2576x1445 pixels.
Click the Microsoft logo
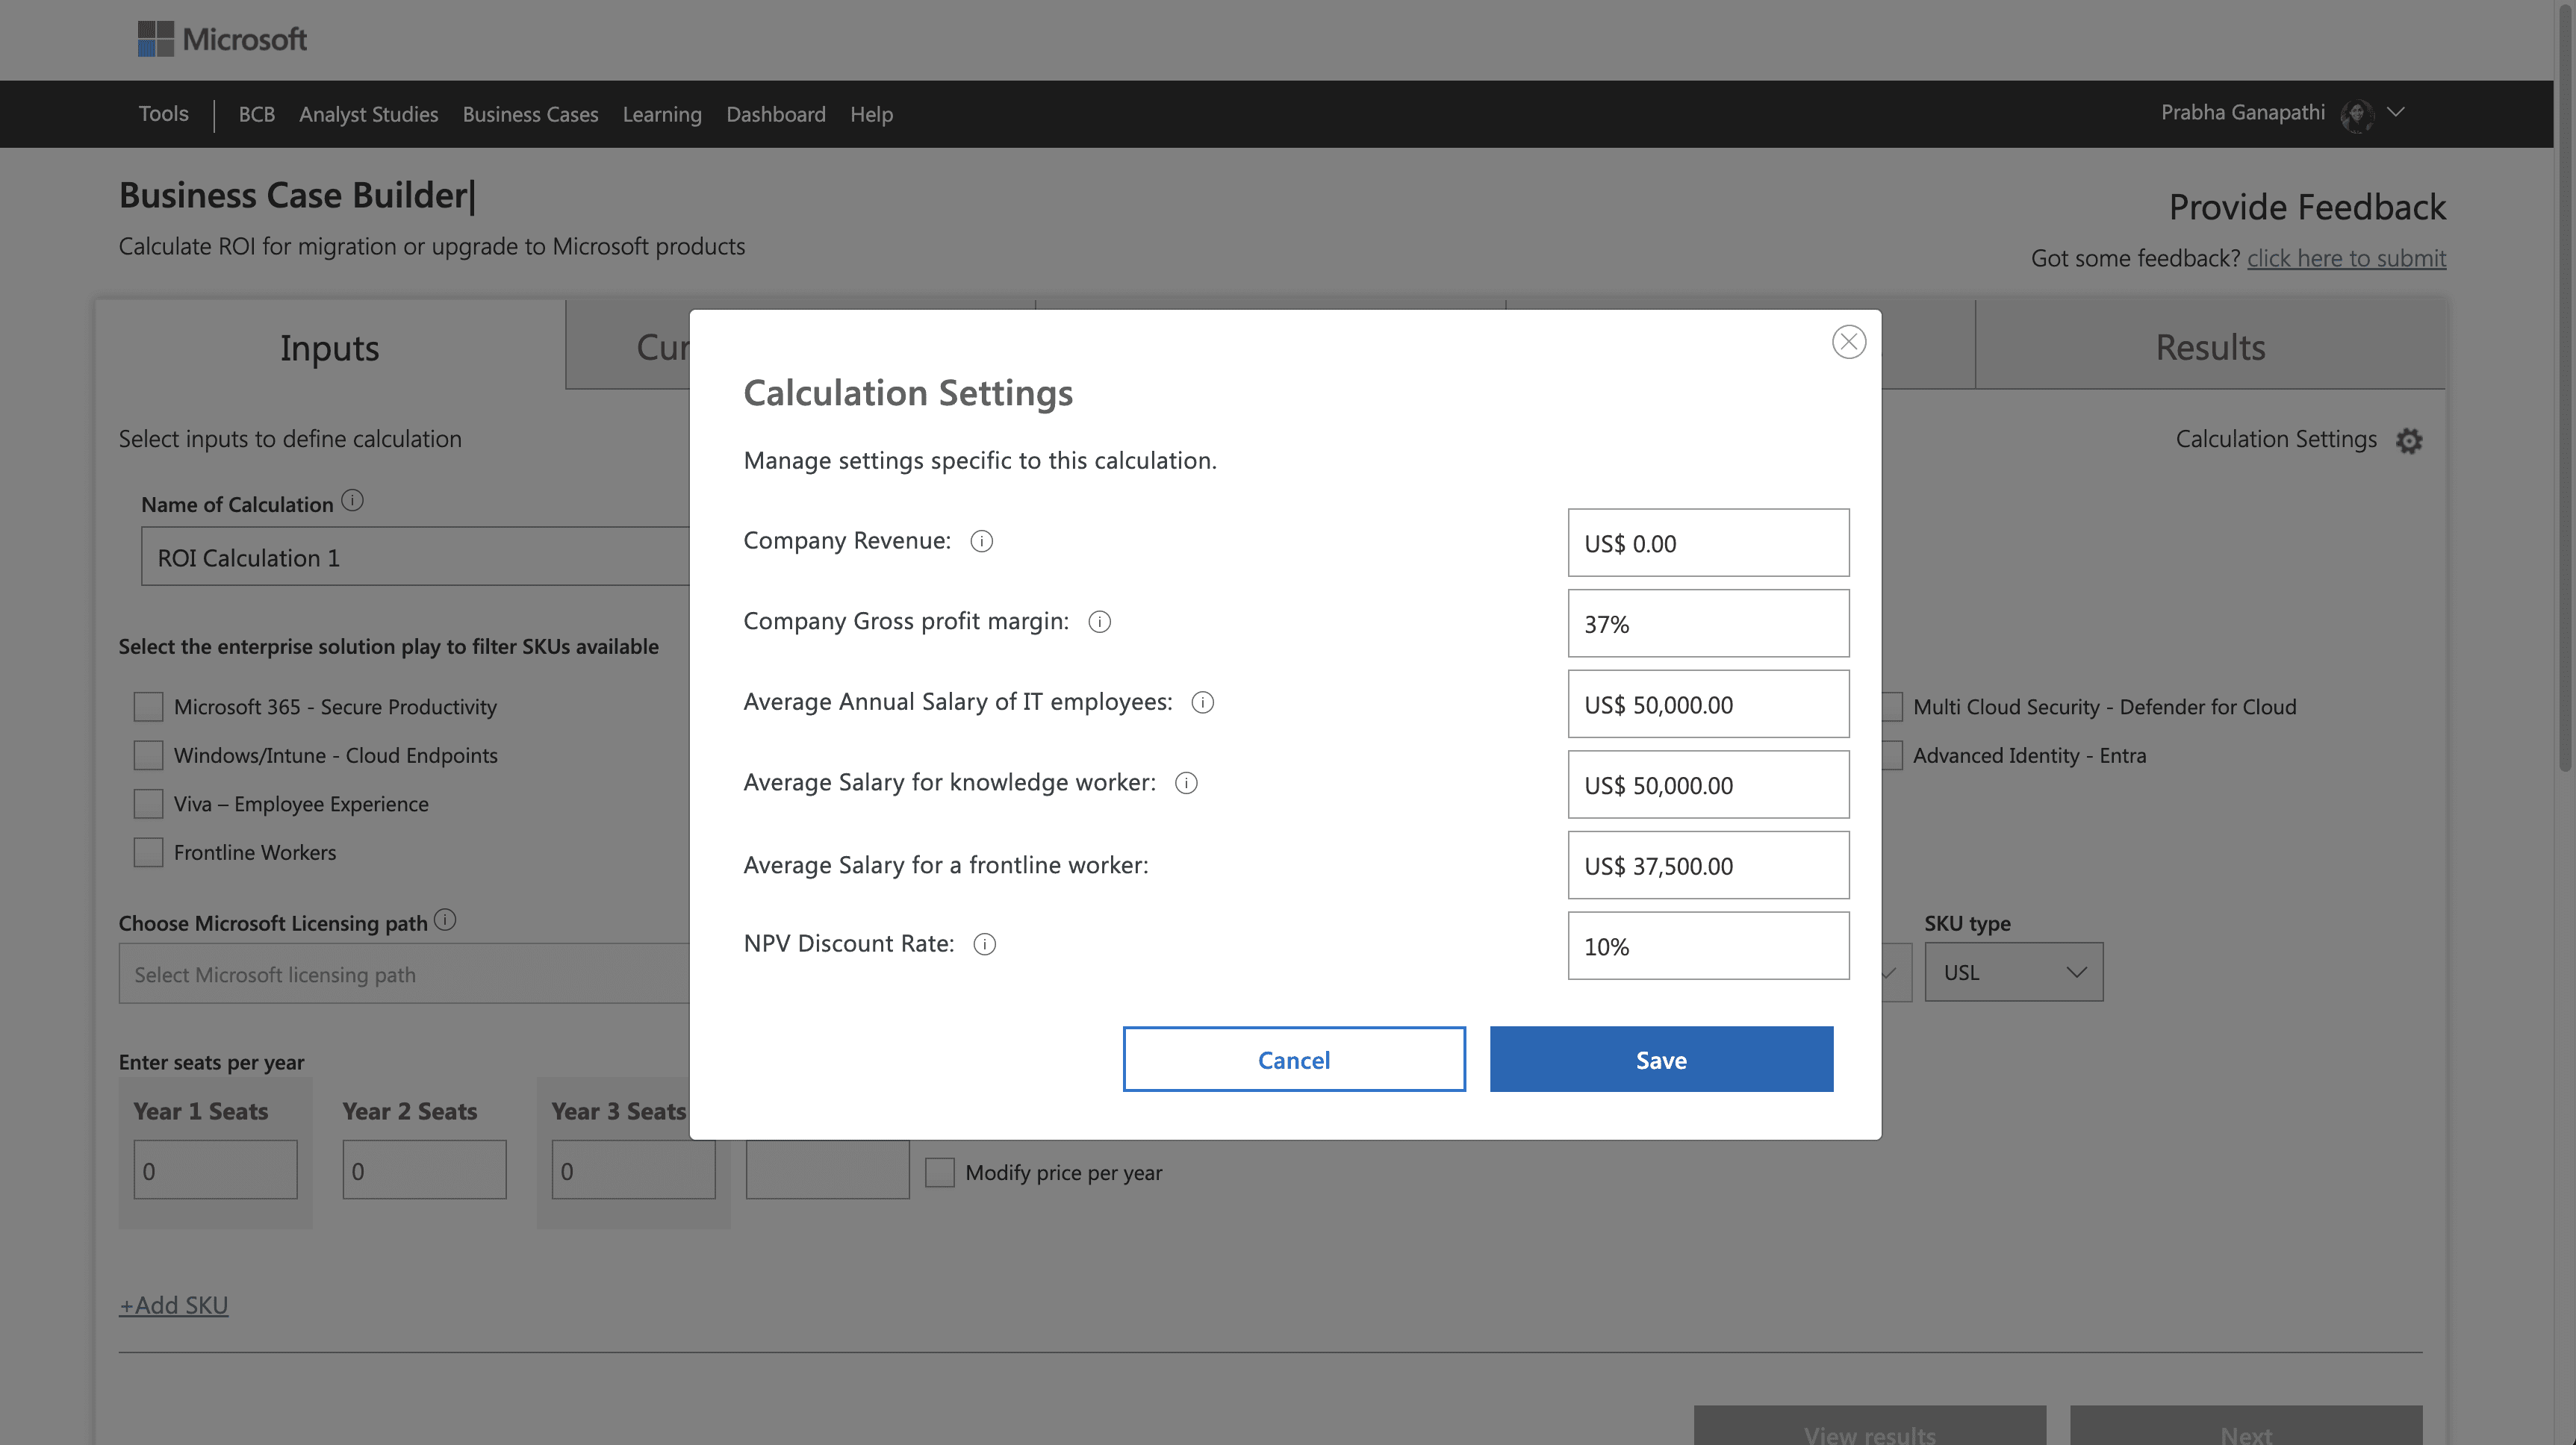tap(222, 39)
